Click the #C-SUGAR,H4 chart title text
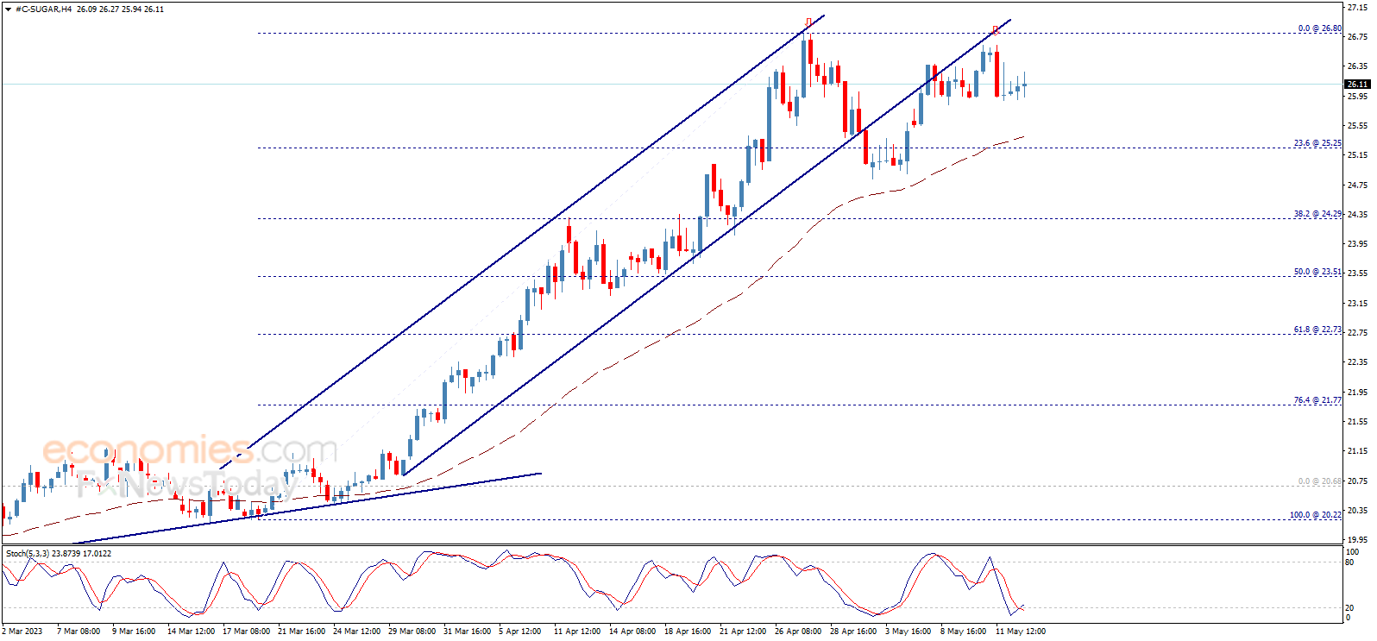This screenshot has height=641, width=1377. tap(44, 9)
